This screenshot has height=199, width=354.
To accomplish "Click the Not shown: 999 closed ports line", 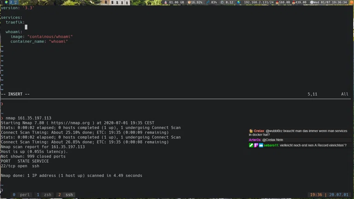I will coord(33,156).
